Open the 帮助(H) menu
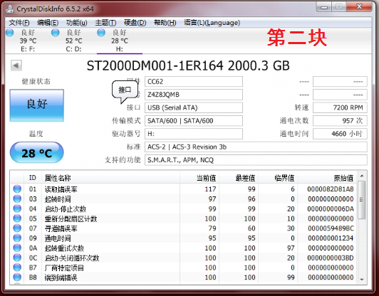 point(165,23)
